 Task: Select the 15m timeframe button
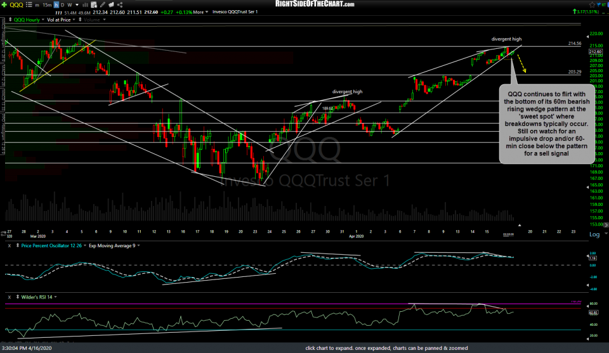[47, 5]
